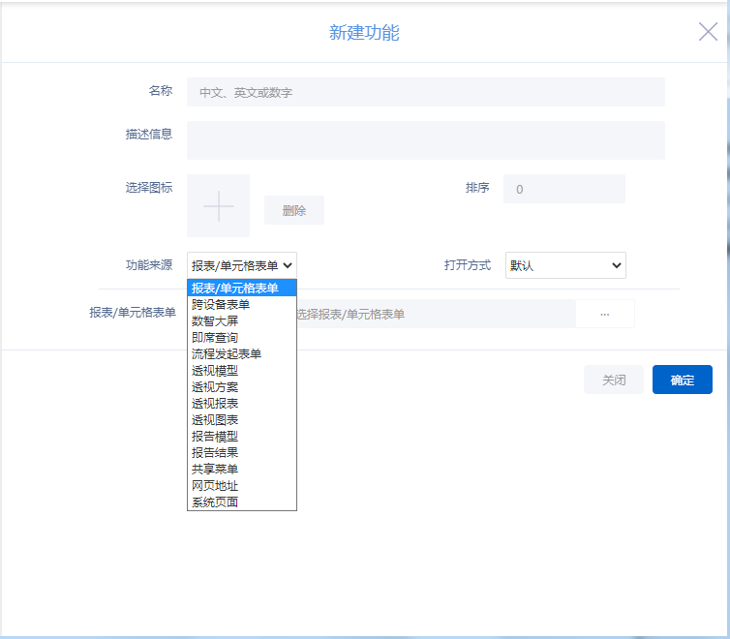This screenshot has height=639, width=730.
Task: Choose 共享菜单 in the source list
Action: coord(214,469)
